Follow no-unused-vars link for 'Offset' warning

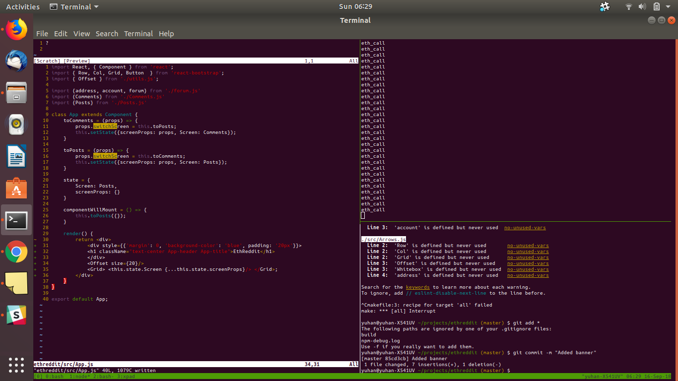pyautogui.click(x=528, y=263)
